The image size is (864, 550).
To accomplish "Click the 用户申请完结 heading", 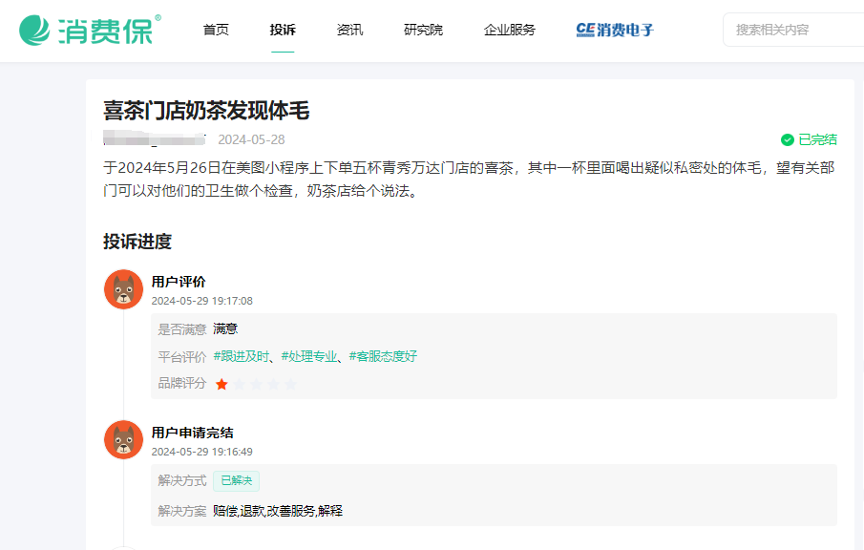I will [192, 434].
